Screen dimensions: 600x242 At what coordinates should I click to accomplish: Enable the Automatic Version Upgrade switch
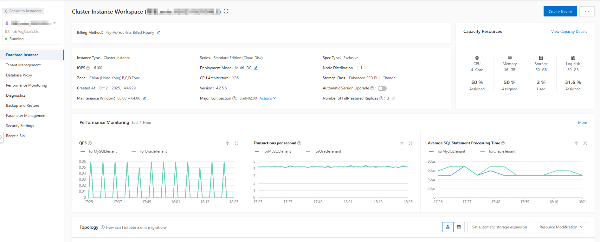tap(382, 88)
